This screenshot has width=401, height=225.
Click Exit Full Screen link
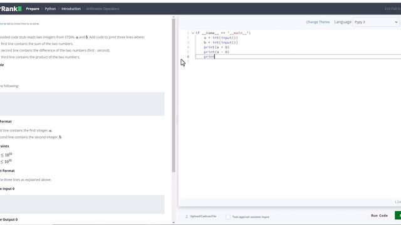point(393,9)
